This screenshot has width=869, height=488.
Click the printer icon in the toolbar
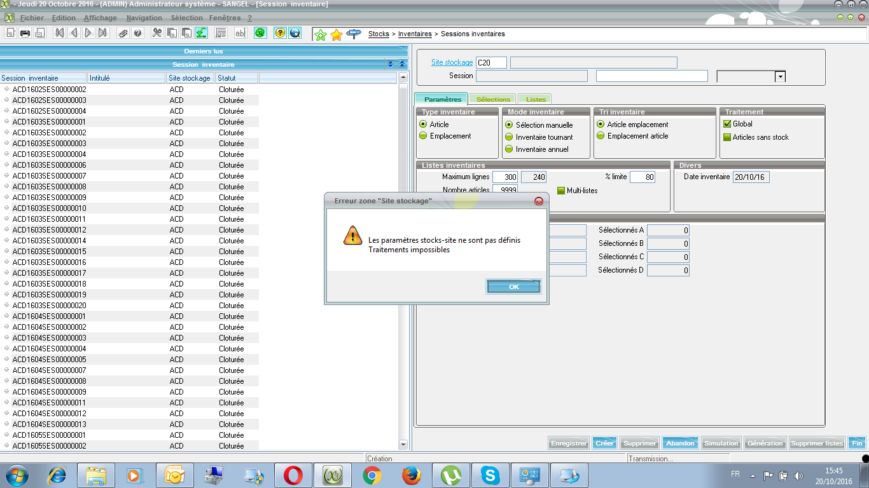pyautogui.click(x=25, y=33)
